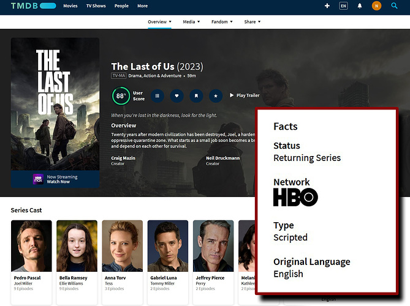Open the plus add-new menu icon
The image size is (410, 306).
[327, 6]
